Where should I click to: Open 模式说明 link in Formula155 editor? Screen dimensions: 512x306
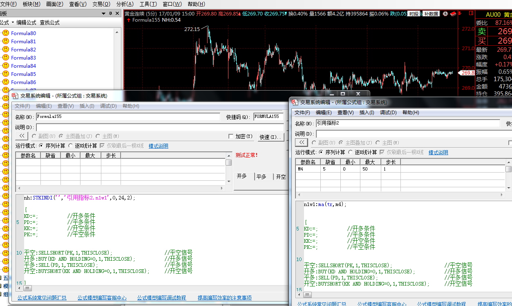[158, 146]
